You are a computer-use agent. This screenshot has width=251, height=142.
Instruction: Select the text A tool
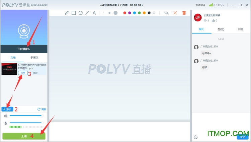tap(94, 13)
